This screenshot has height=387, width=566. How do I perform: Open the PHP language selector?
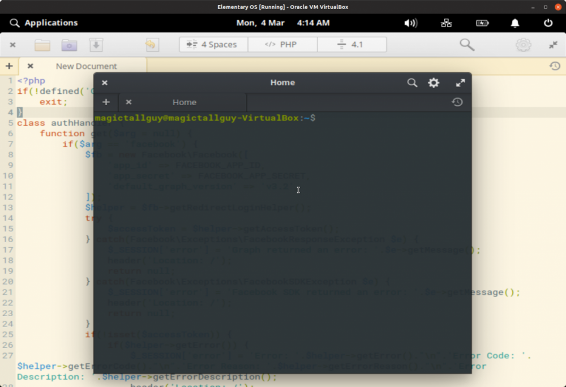coord(282,45)
